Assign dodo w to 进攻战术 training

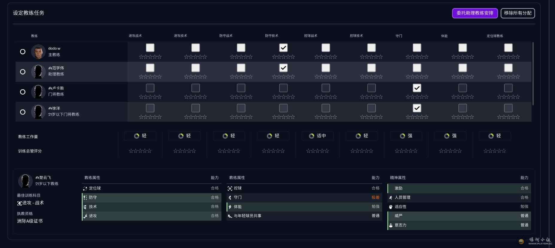coord(150,48)
